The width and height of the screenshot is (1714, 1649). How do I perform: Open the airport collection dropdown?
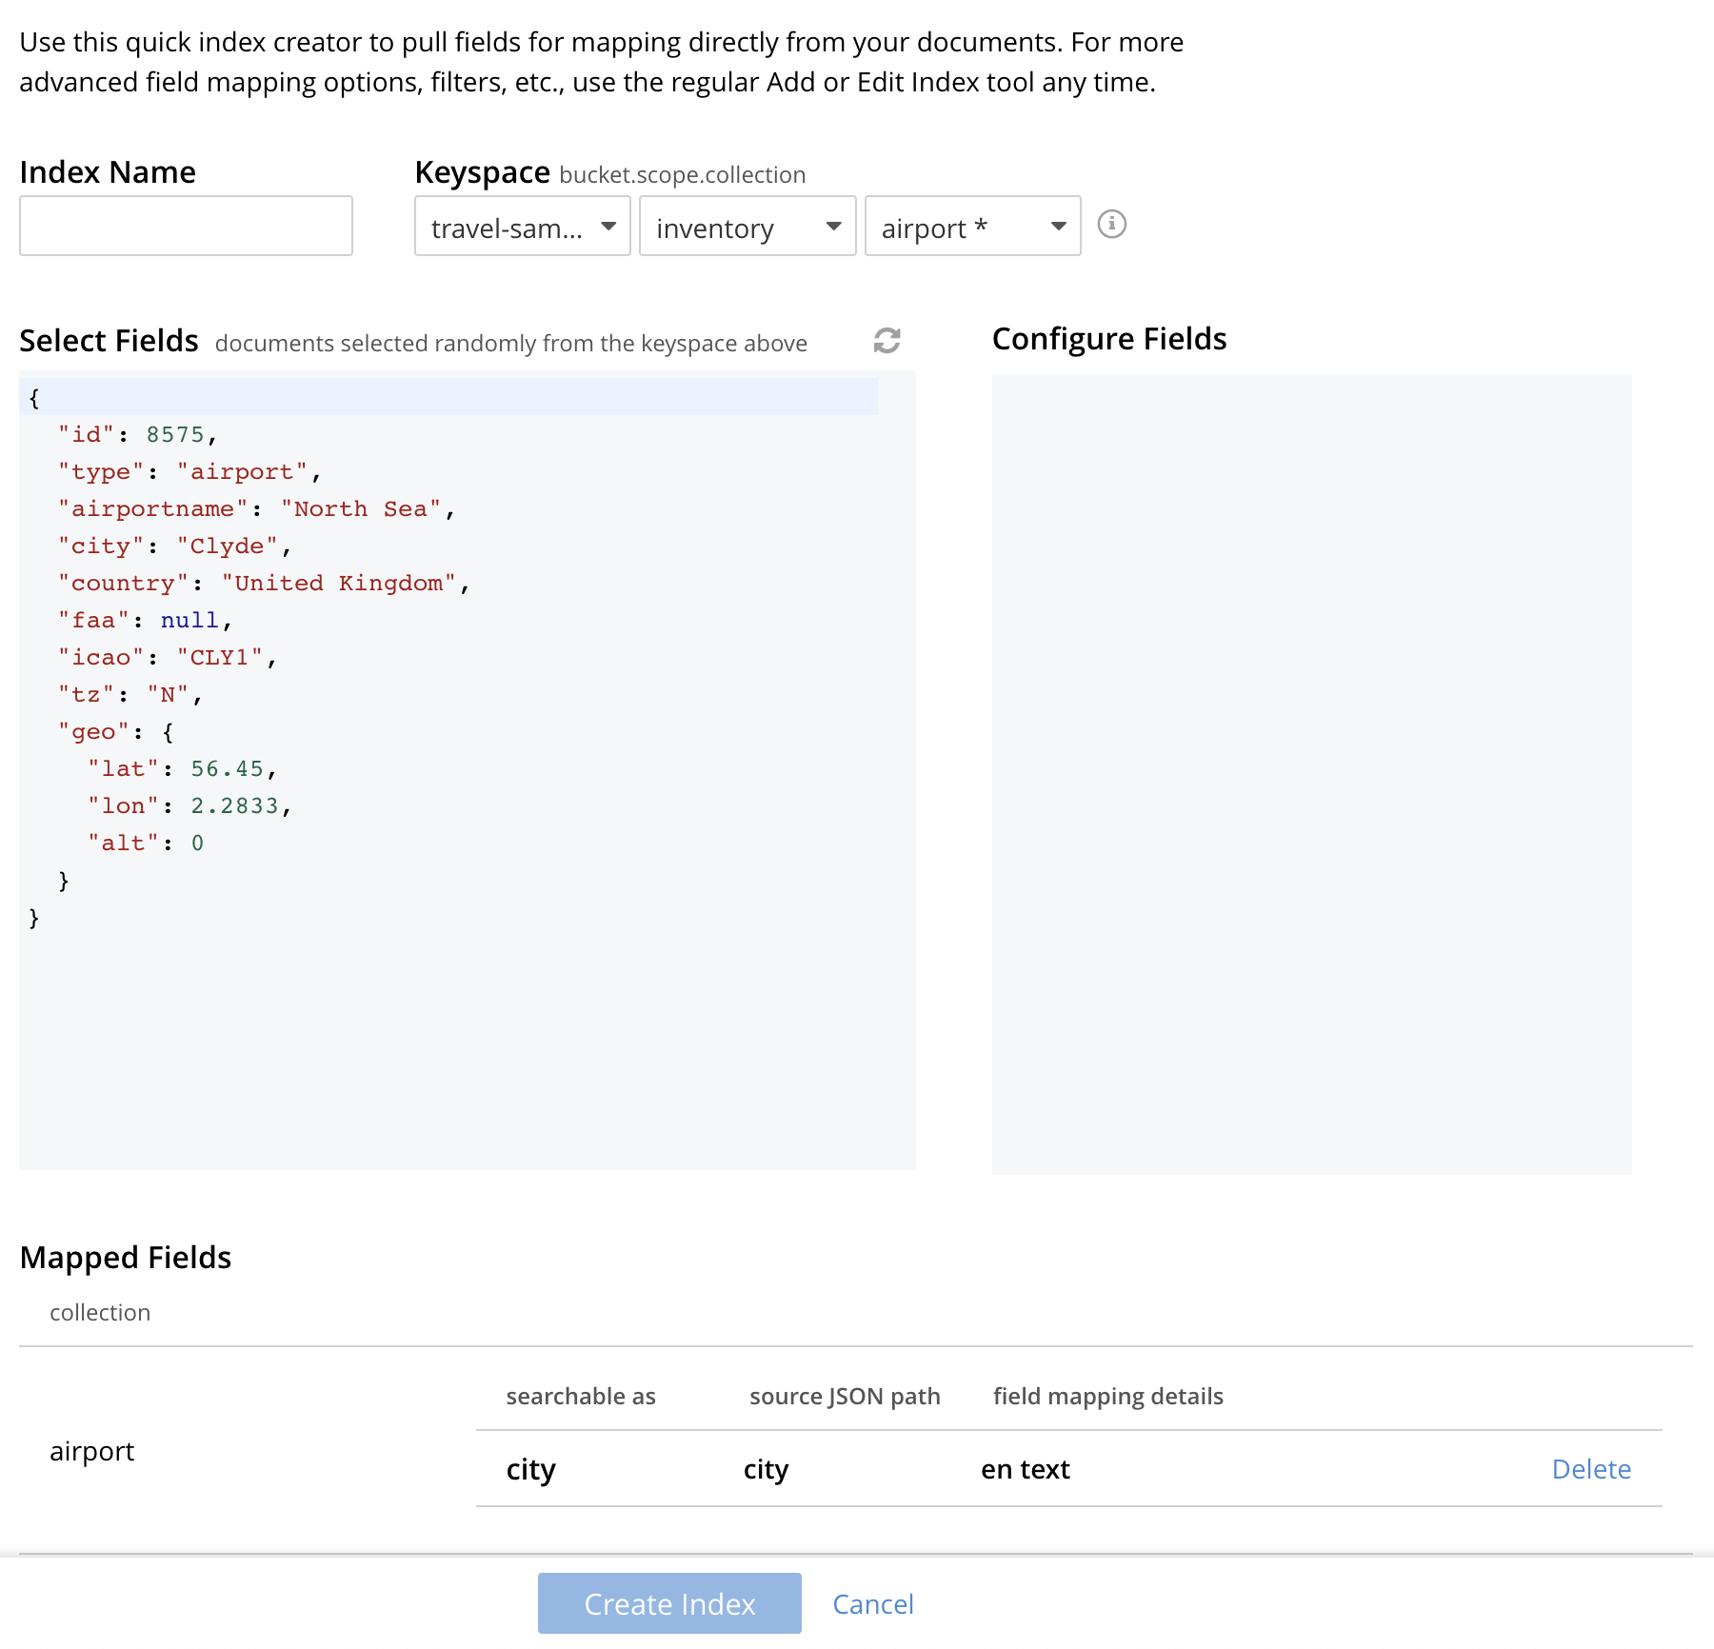971,227
